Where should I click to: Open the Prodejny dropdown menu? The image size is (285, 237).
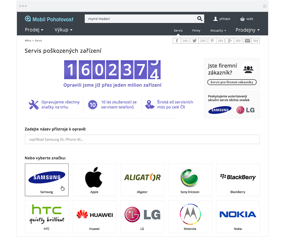[x=248, y=30]
